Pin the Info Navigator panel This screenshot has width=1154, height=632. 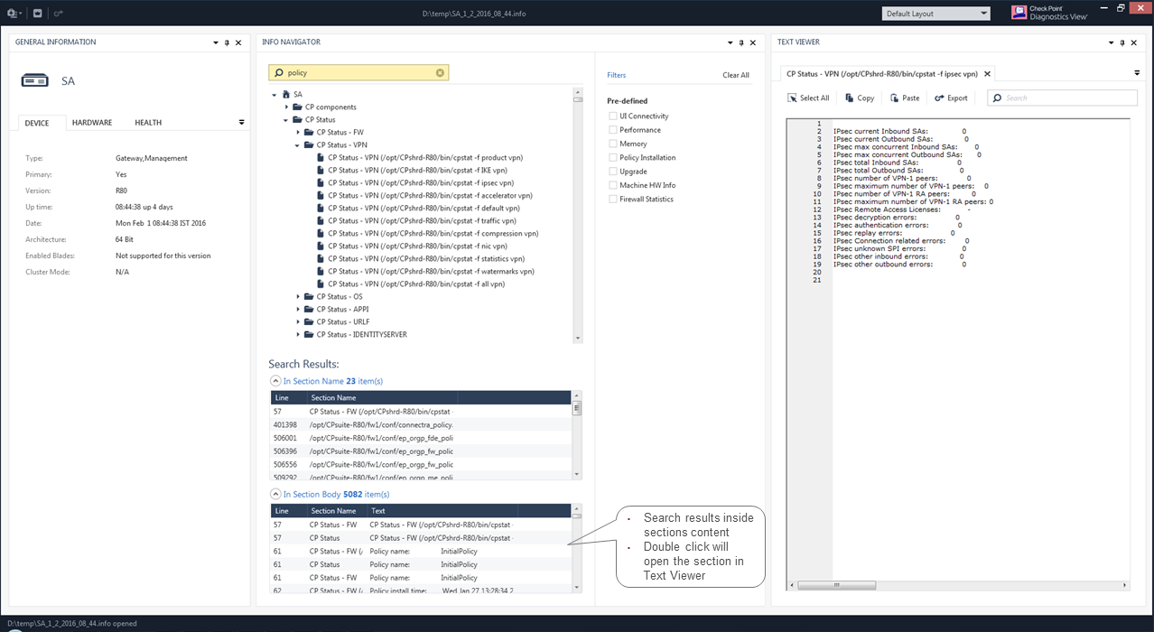741,42
